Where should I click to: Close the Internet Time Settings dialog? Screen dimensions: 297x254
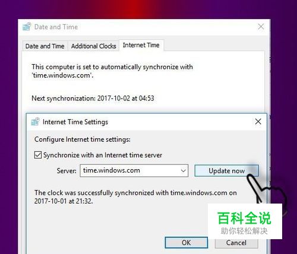tap(258, 122)
